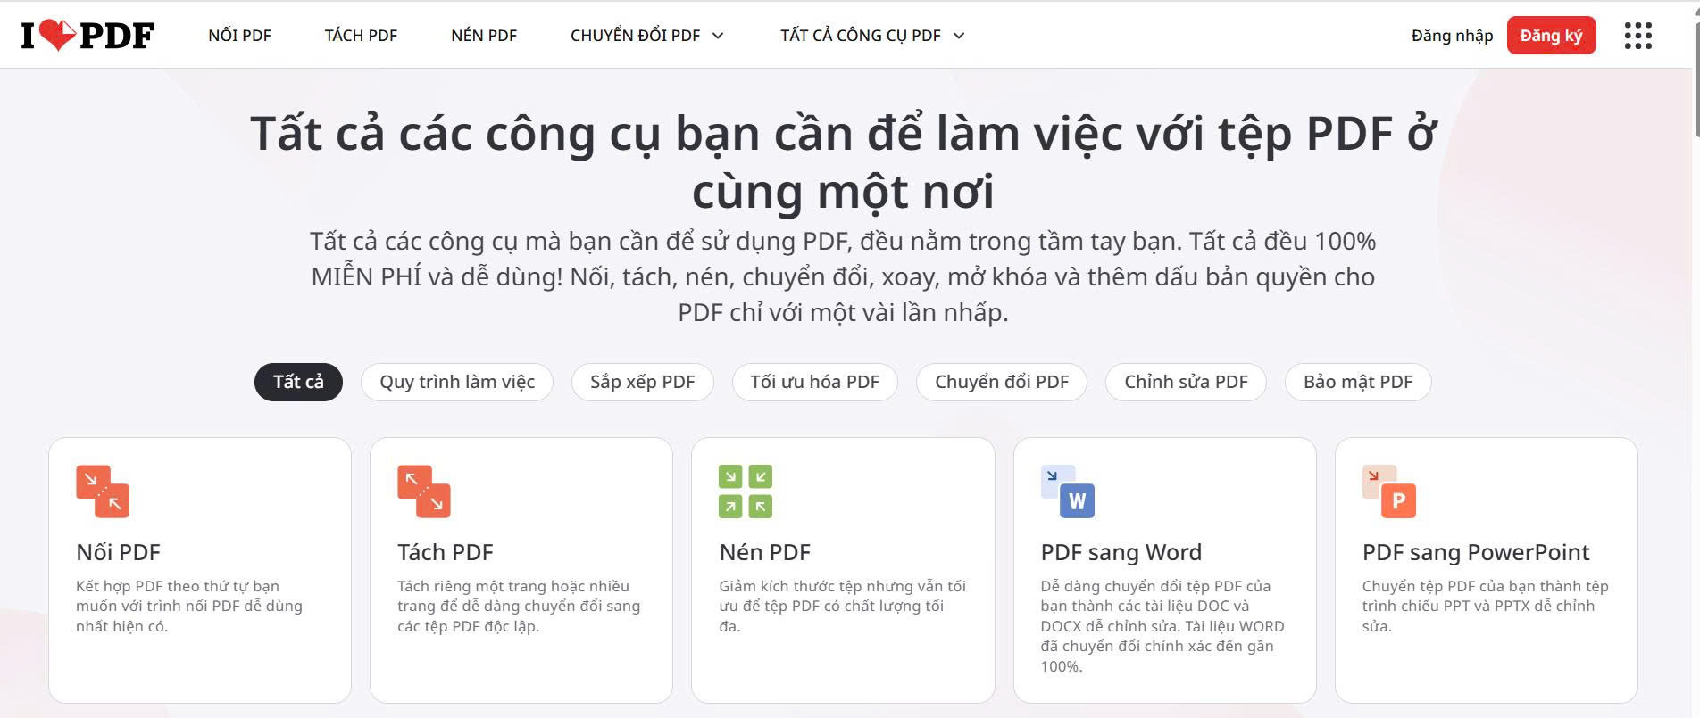Open the PDF sang PowerPoint card title
Image resolution: width=1700 pixels, height=718 pixels.
pos(1476,553)
